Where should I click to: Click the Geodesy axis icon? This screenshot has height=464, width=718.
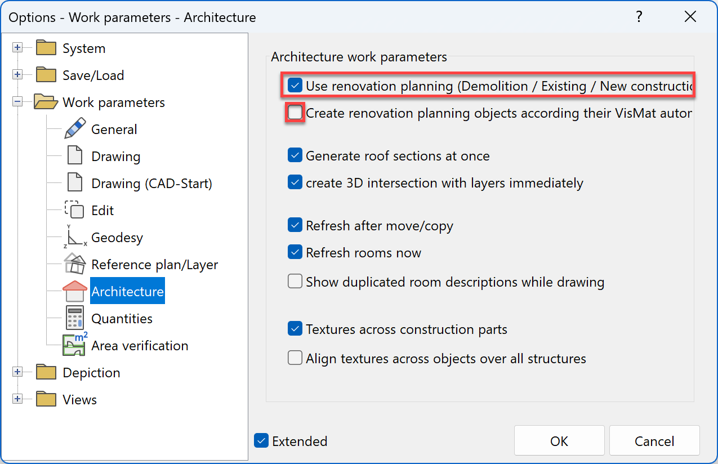75,237
